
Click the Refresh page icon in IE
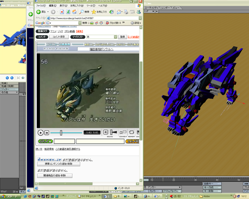pos(68,12)
